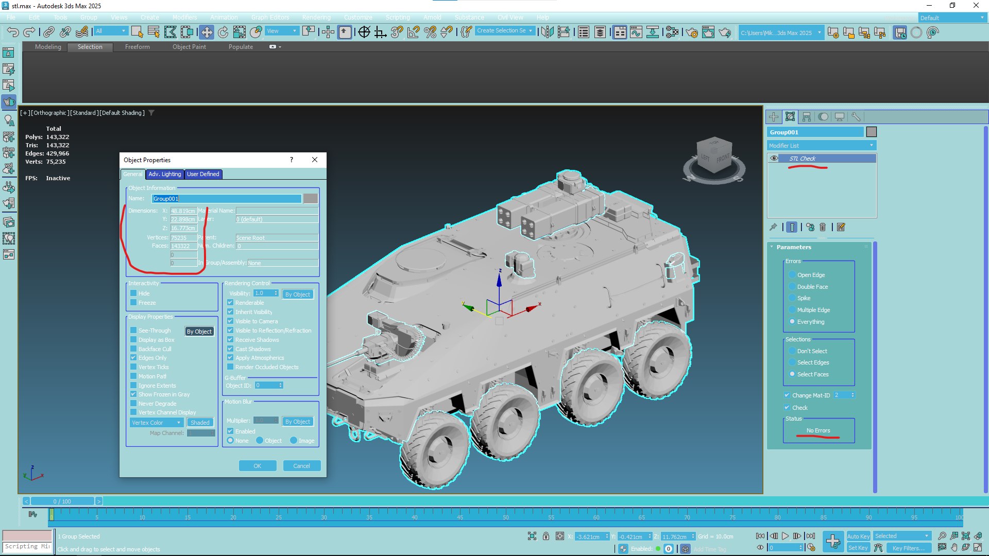Click the Remove Modifier trash icon
Image resolution: width=989 pixels, height=556 pixels.
point(823,227)
